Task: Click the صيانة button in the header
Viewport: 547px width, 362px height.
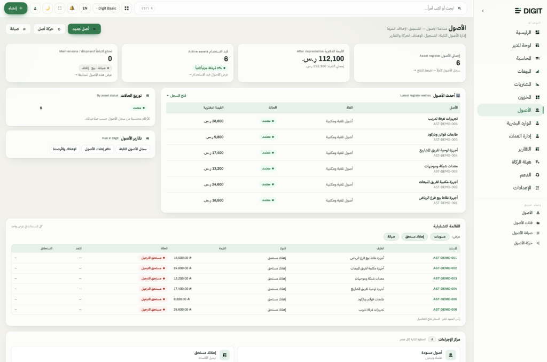Action: pyautogui.click(x=18, y=29)
